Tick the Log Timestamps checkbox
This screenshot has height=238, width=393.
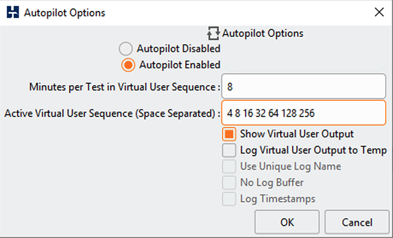click(229, 199)
